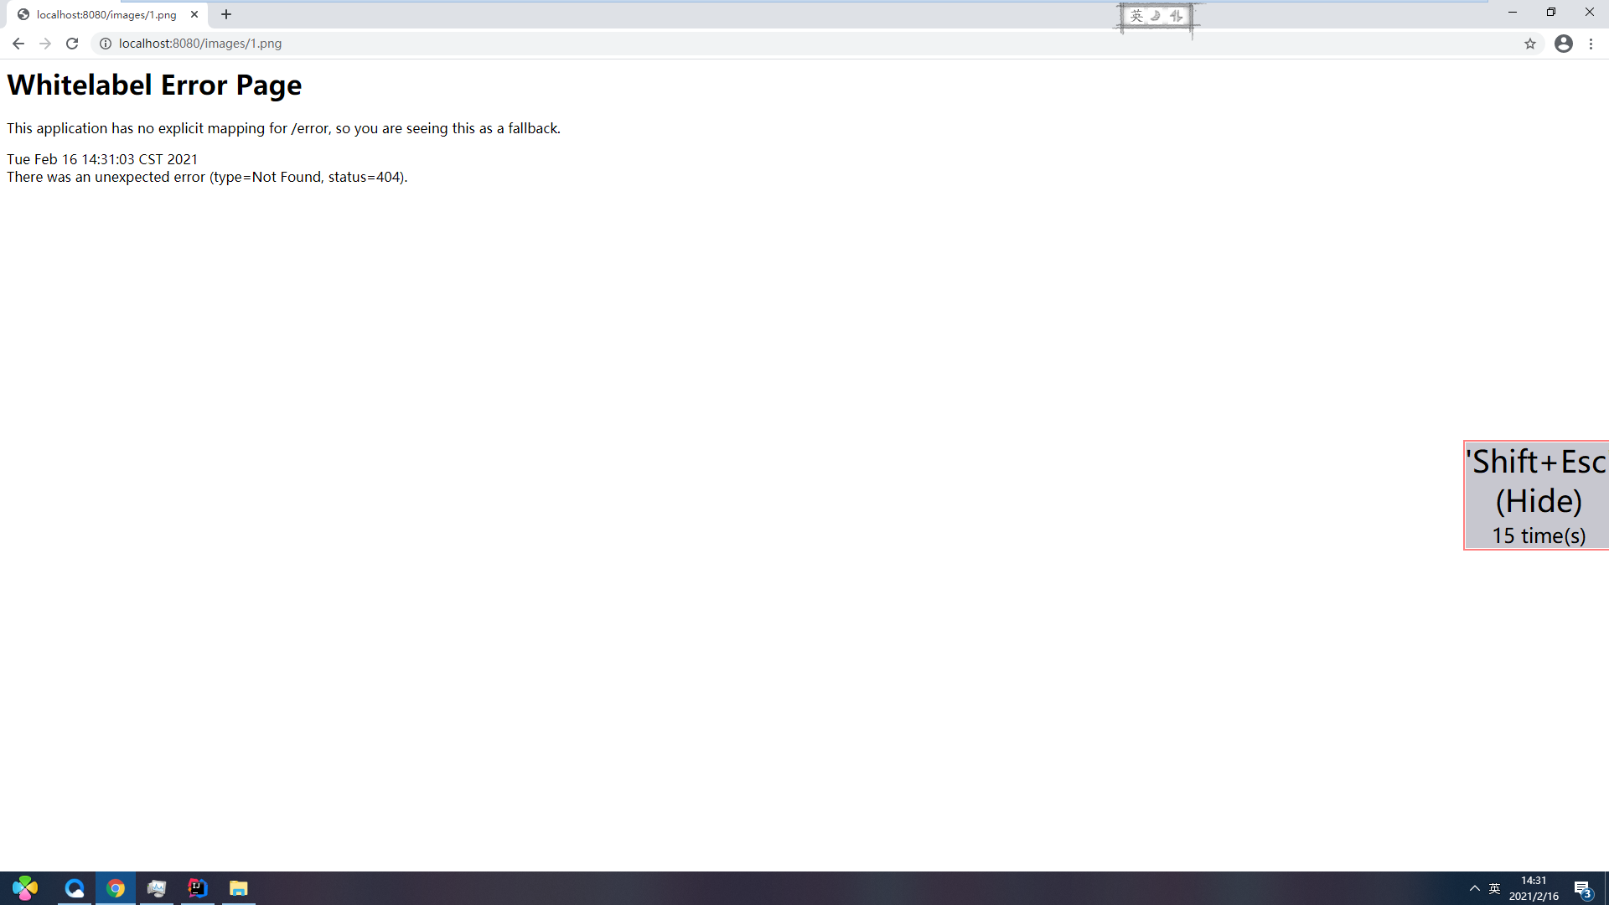
Task: Click the Shift+Esc (Hide) overlay
Action: 1537,495
